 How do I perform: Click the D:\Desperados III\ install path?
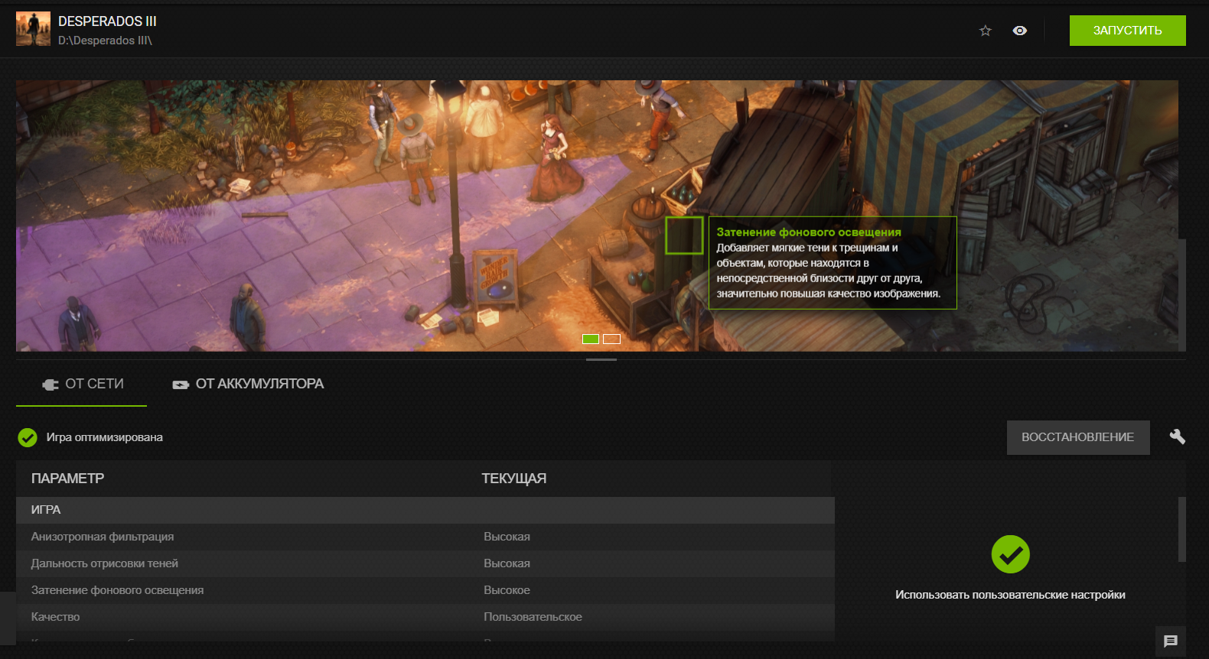(x=106, y=41)
